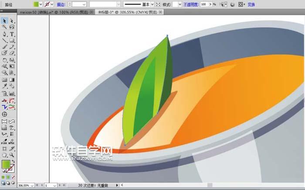Select the Slice tool
The height and width of the screenshot is (190, 305).
click(12, 149)
